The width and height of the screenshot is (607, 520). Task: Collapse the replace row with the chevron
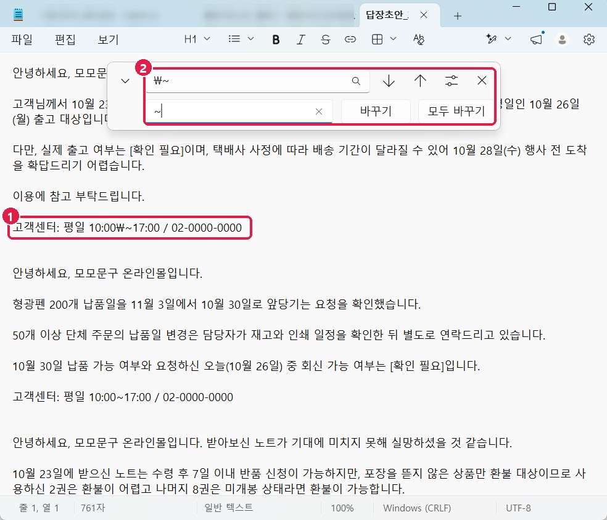[125, 81]
